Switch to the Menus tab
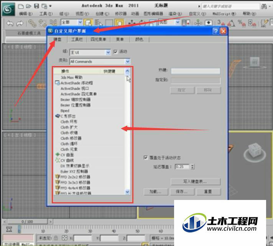This screenshot has width=273, height=246. point(120,40)
